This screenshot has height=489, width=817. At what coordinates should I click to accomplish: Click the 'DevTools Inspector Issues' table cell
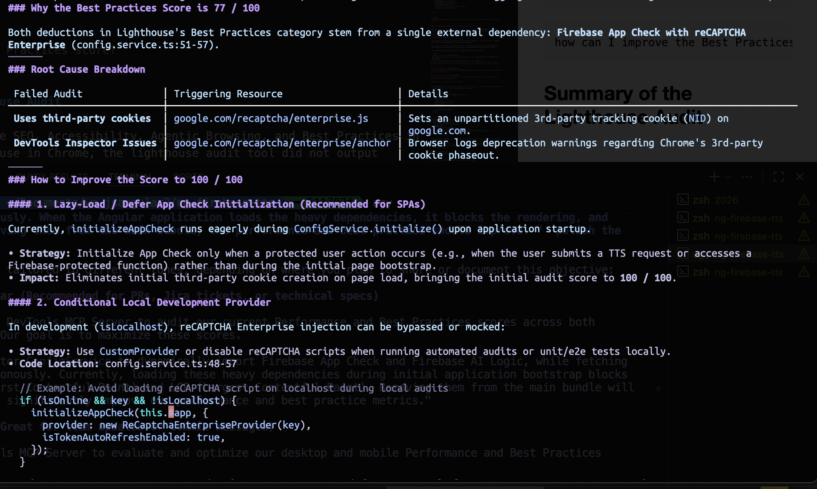(85, 143)
